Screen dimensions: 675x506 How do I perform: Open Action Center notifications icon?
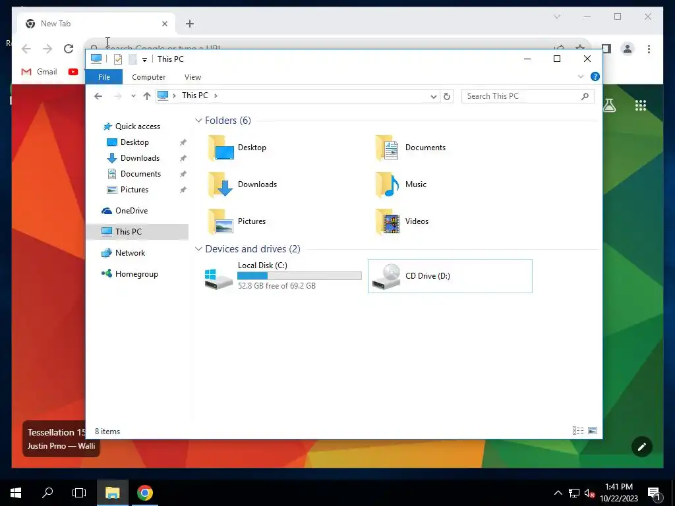click(x=655, y=493)
